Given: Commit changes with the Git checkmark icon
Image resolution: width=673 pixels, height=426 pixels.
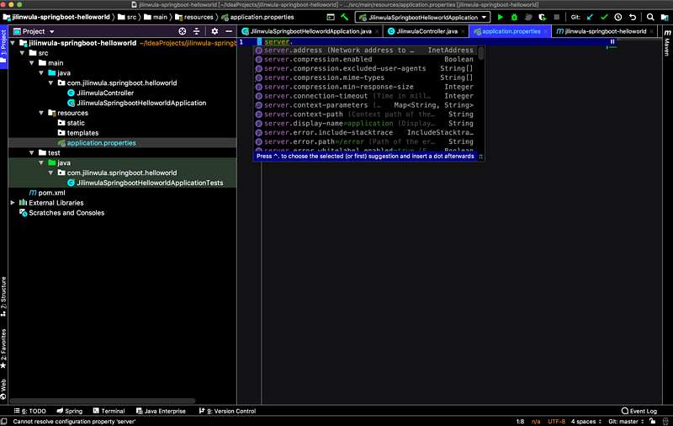Looking at the screenshot, I should pos(604,17).
